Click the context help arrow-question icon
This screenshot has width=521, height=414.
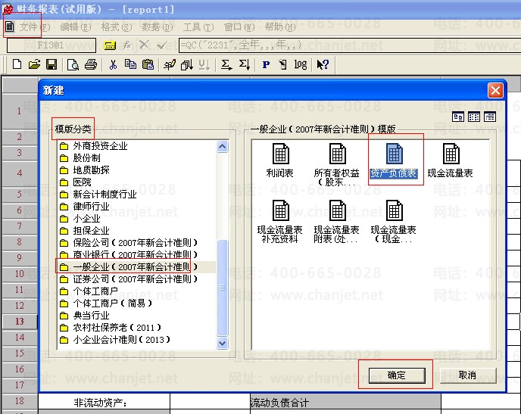click(x=323, y=64)
